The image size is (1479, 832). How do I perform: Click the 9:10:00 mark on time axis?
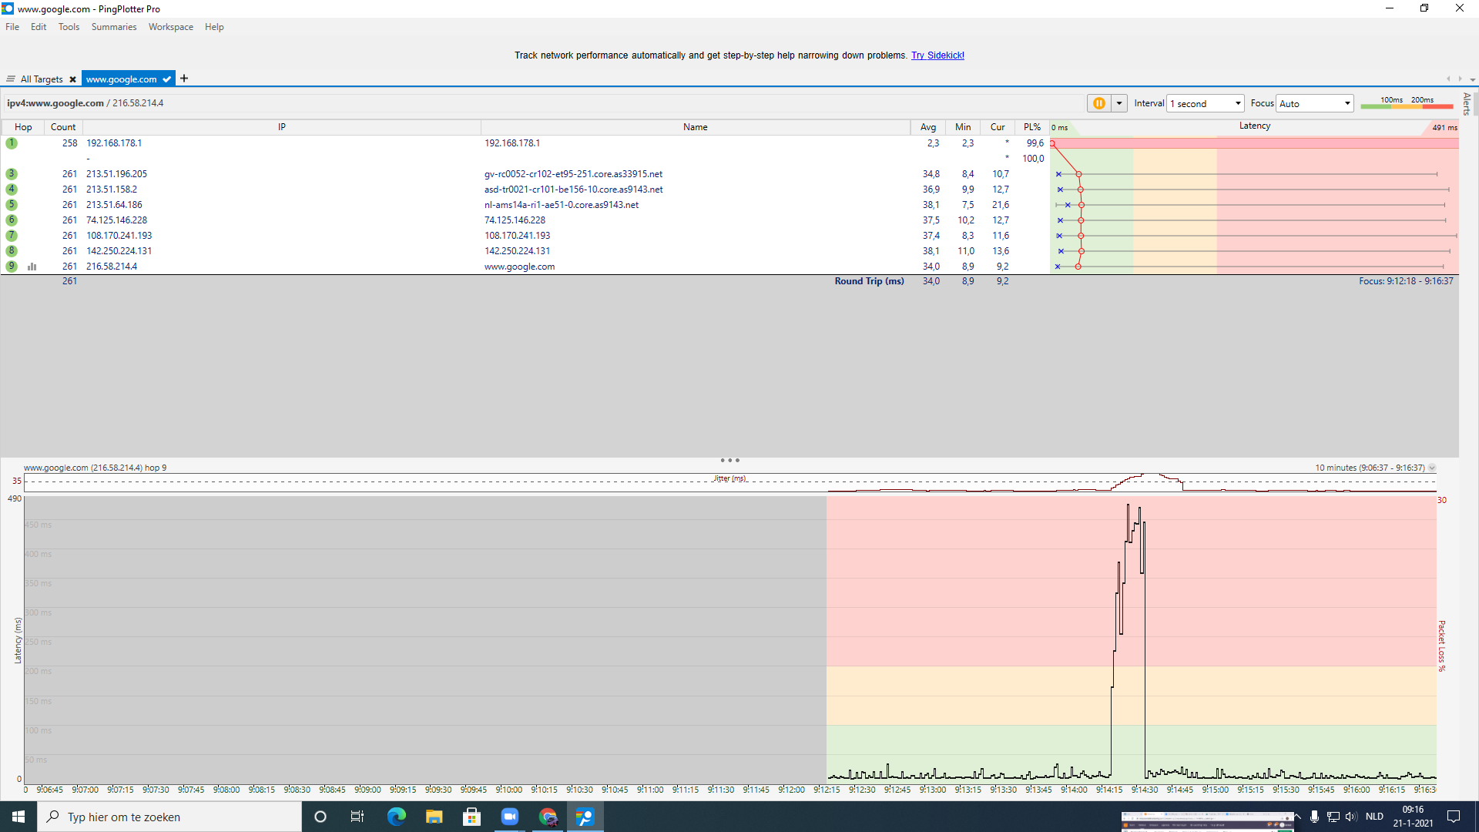point(508,790)
